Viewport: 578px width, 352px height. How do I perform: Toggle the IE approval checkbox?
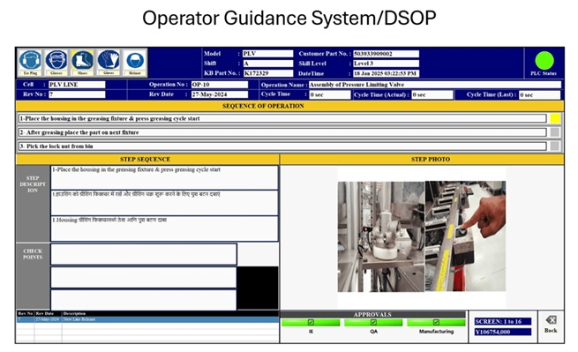point(311,323)
